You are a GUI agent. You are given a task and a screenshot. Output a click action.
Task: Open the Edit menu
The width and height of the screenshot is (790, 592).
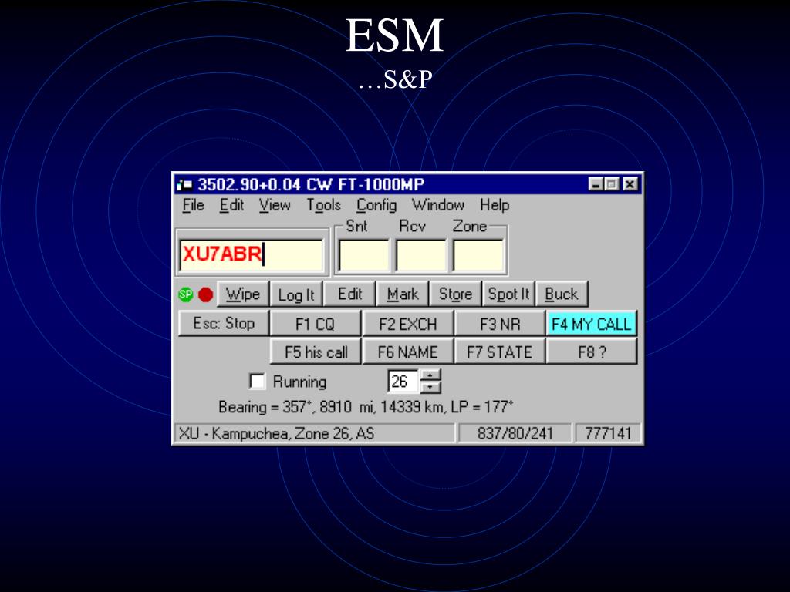point(231,205)
